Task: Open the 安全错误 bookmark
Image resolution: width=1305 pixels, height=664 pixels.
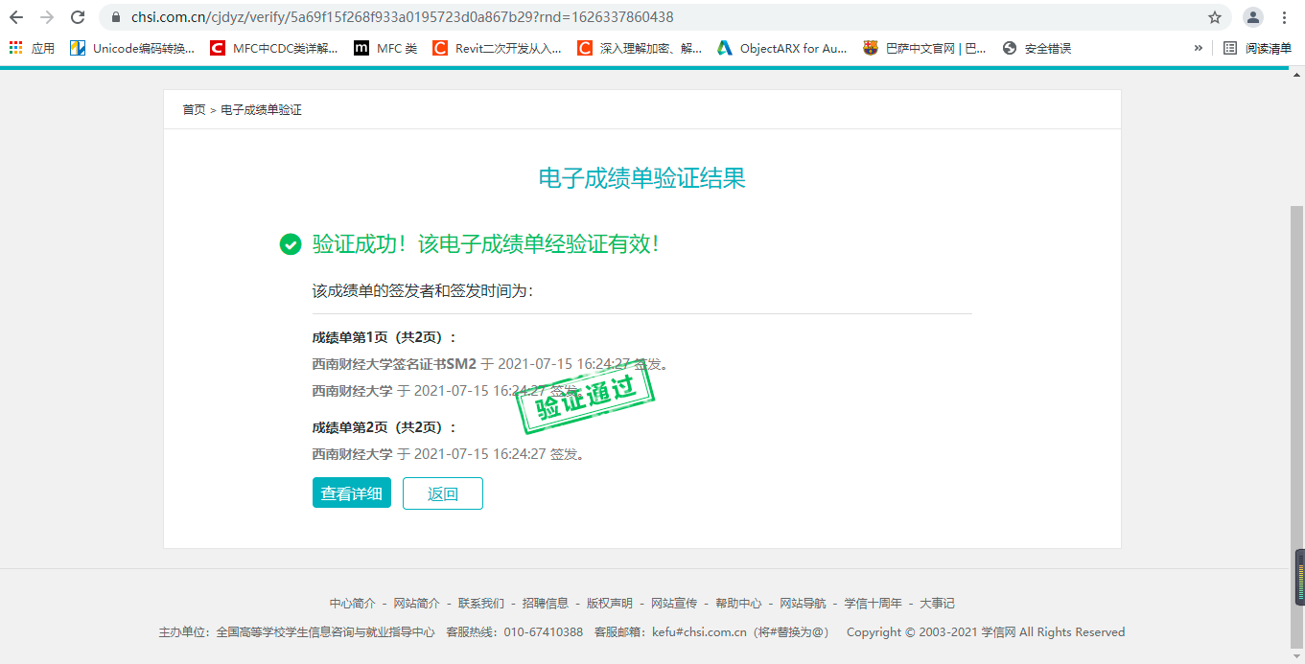Action: [x=1037, y=48]
